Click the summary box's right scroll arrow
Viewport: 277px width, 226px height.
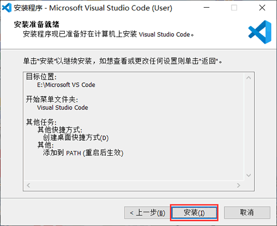239,185
